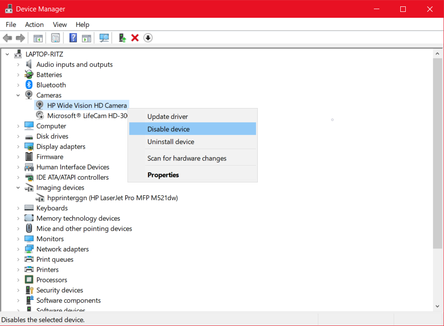Select the Human Interface Devices icon
The image size is (444, 326).
point(29,167)
